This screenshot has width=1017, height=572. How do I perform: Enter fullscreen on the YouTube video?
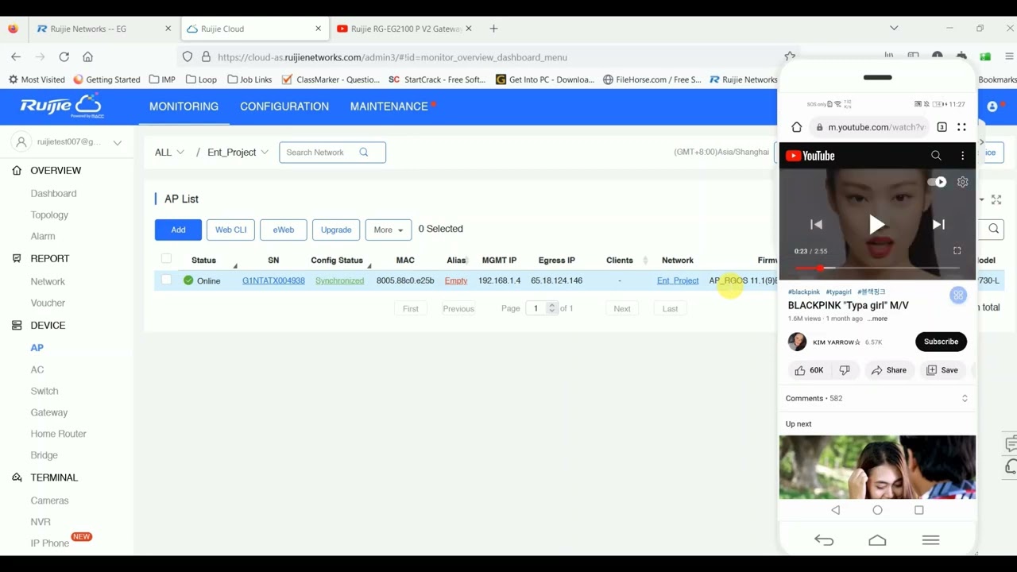coord(957,251)
